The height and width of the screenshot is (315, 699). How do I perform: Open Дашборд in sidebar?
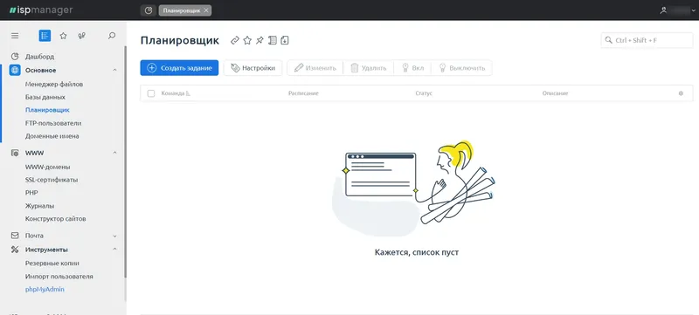pos(39,57)
